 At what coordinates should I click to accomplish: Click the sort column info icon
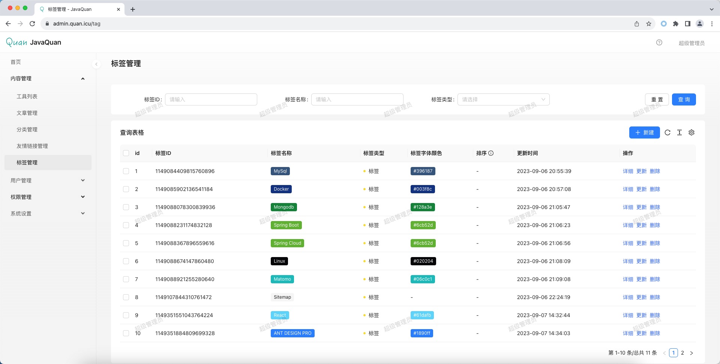pos(491,153)
